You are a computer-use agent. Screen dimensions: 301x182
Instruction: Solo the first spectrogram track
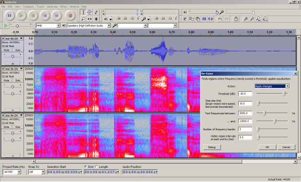pyautogui.click(x=18, y=80)
